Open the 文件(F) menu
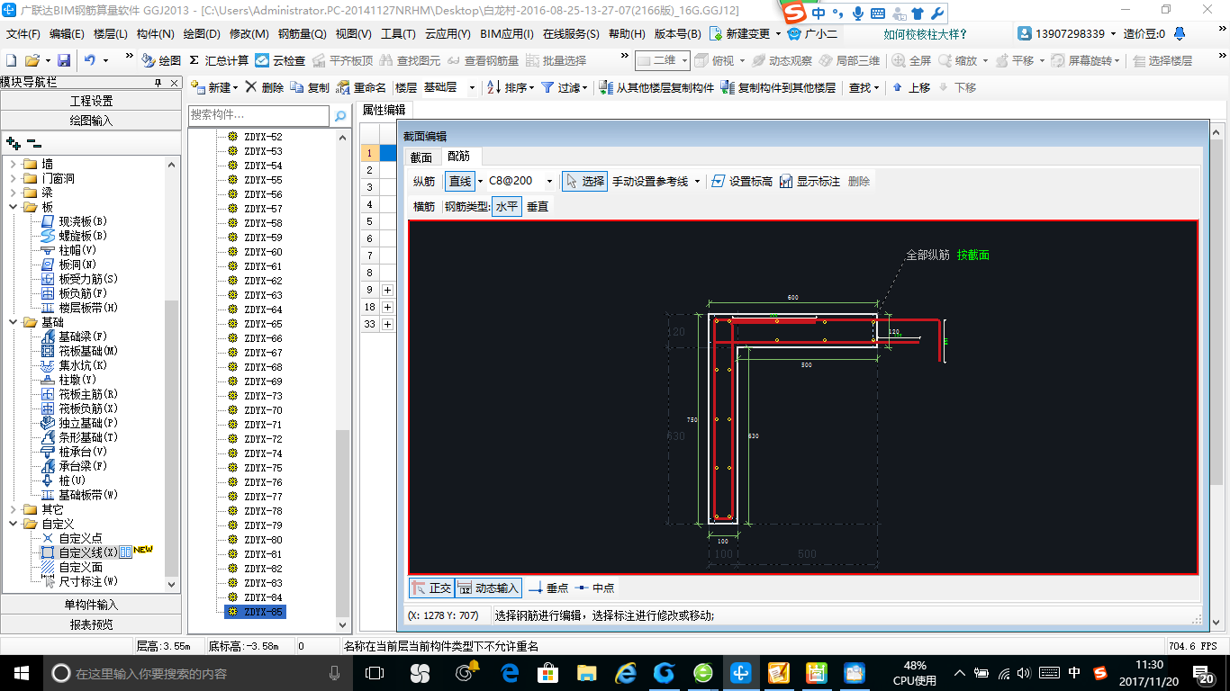 coord(23,34)
